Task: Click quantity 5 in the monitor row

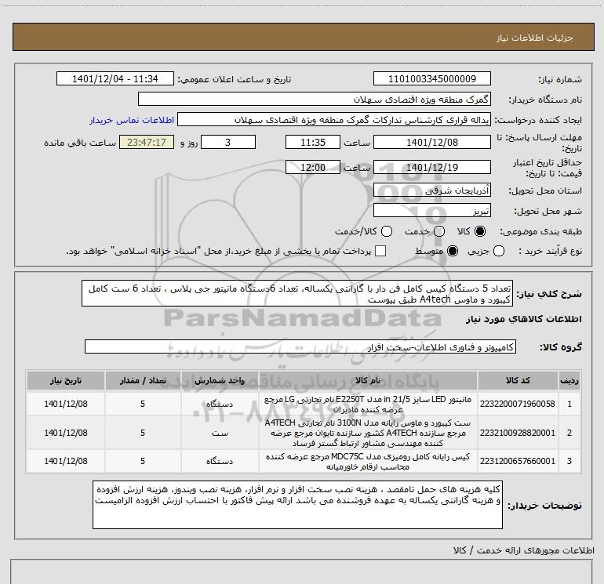Action: [143, 404]
